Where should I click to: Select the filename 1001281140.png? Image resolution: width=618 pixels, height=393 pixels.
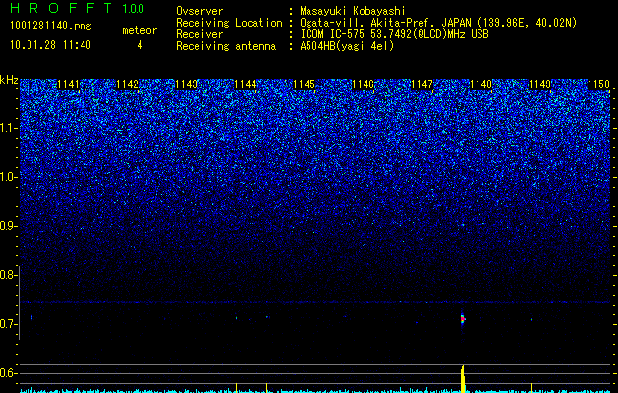[51, 26]
